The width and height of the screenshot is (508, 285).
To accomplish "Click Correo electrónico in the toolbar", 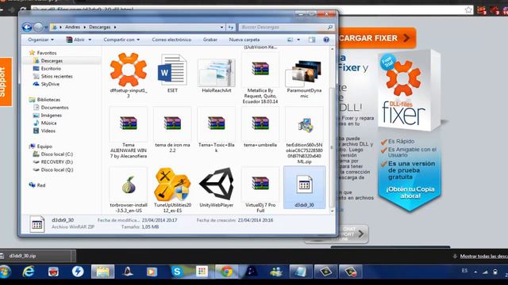I will [x=171, y=40].
